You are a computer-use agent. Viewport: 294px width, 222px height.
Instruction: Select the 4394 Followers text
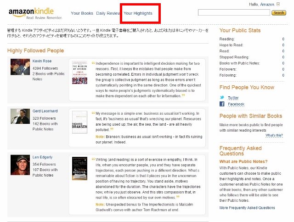(x=45, y=68)
